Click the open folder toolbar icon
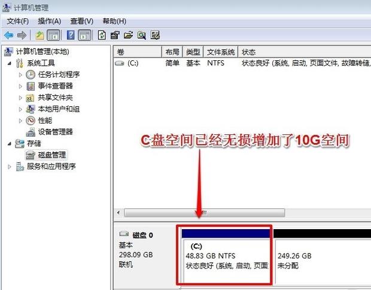This screenshot has width=371, height=290. 128,35
